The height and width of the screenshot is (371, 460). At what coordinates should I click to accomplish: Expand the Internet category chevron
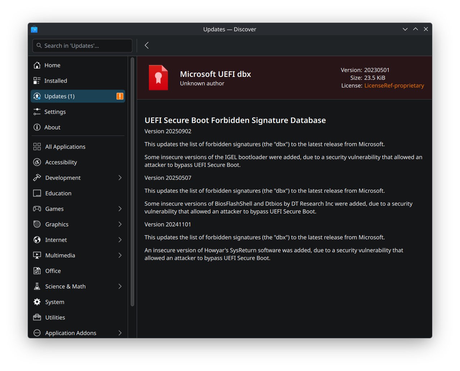(120, 240)
